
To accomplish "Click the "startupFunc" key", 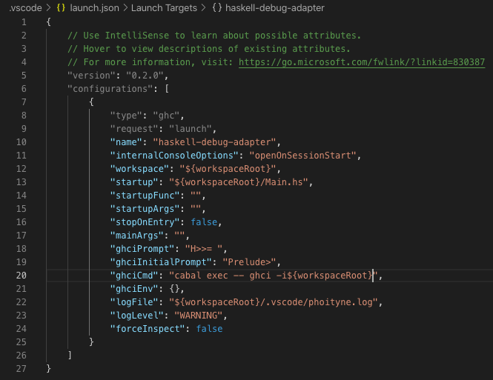I will [145, 196].
